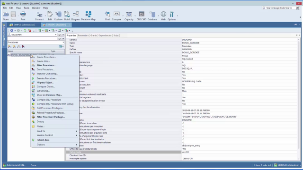The width and height of the screenshot is (303, 170).
Task: Click the filter button next to DB2ADMIN schema
Action: click(x=60, y=35)
